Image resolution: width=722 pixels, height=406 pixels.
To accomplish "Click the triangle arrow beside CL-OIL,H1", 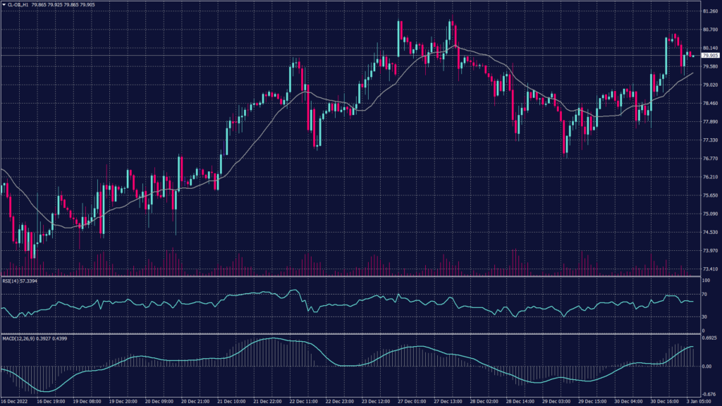I will pos(4,4).
